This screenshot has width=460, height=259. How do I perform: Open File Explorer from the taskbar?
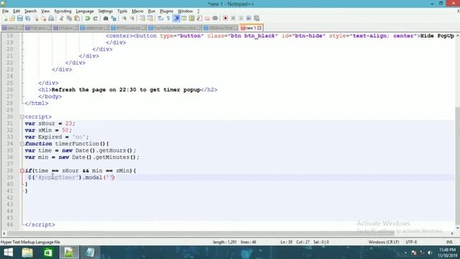click(x=27, y=253)
